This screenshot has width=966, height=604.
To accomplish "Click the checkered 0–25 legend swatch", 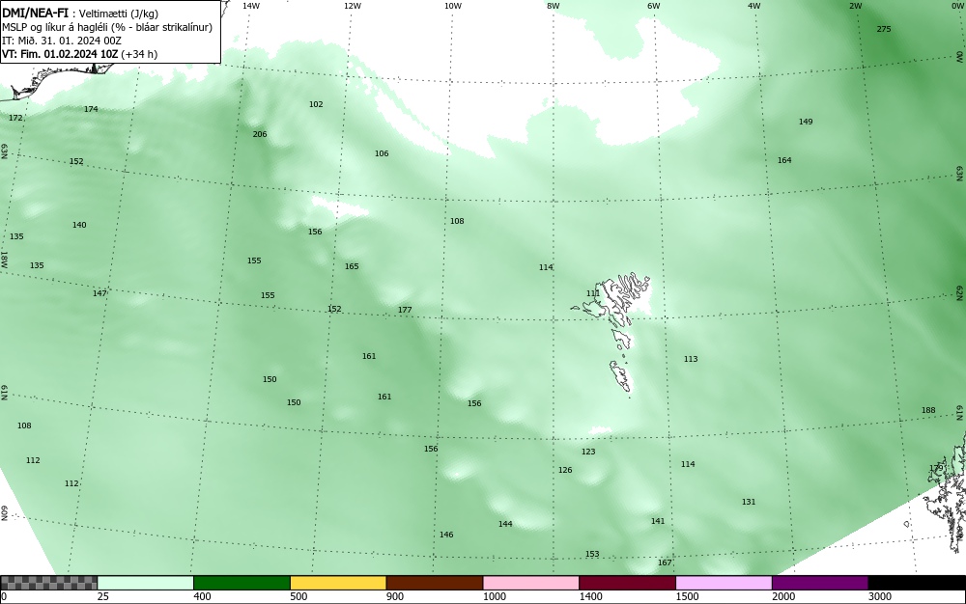I will click(x=48, y=583).
